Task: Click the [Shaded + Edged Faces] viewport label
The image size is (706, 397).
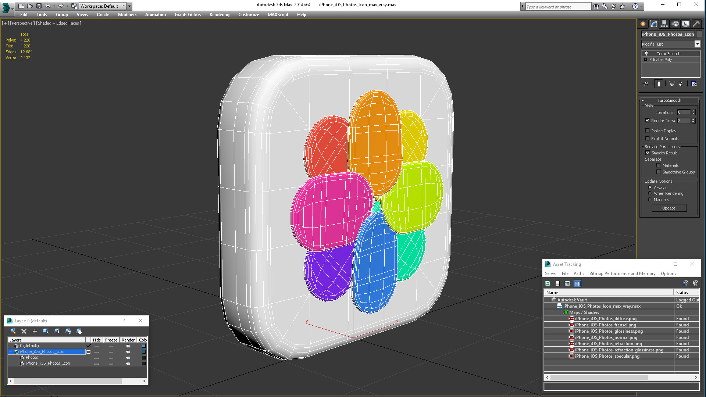Action: point(58,23)
